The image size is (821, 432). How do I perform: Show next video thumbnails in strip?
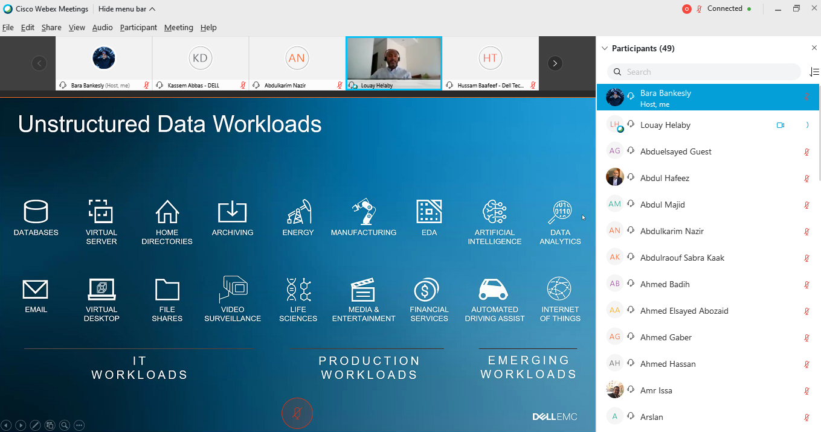(555, 63)
